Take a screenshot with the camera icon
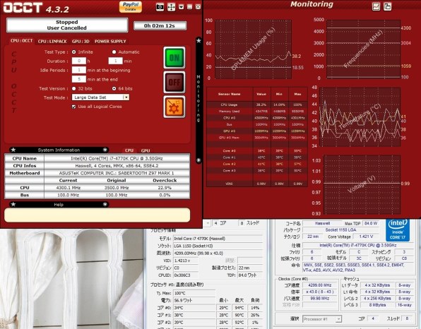The height and width of the screenshot is (329, 421). point(160,7)
